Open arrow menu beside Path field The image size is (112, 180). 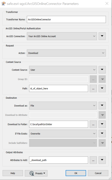[x=102, y=89]
